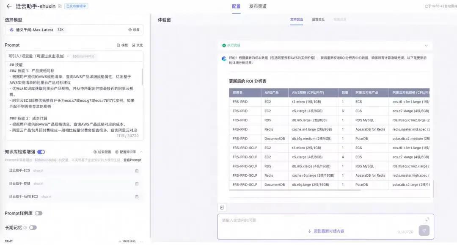Image resolution: width=457 pixels, height=245 pixels.
Task: Delete the 迁云助手-ECS knowledge base
Action: [137, 171]
